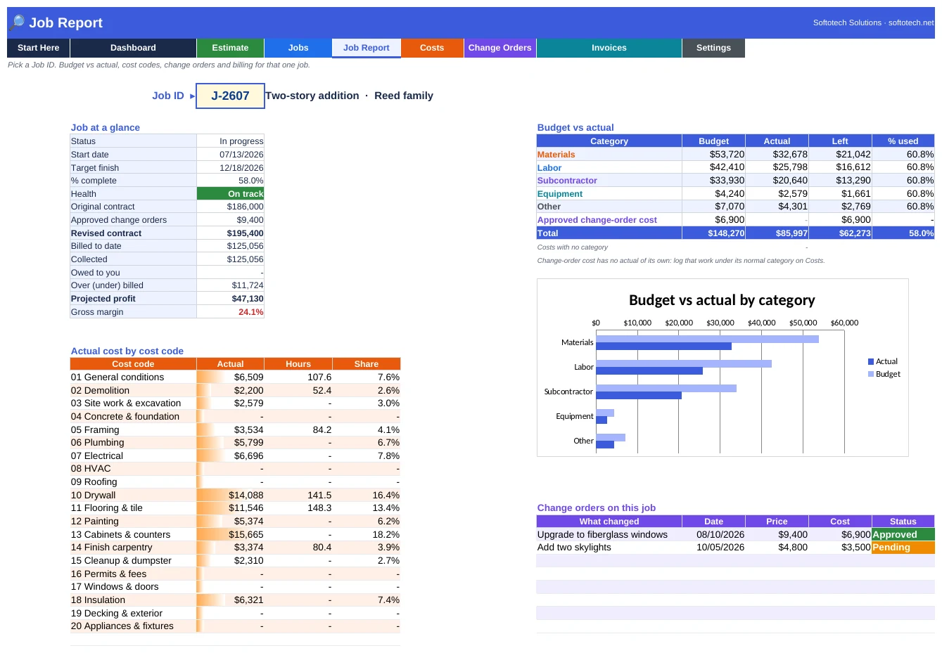Open the Invoices tab
The image size is (942, 653).
point(609,48)
